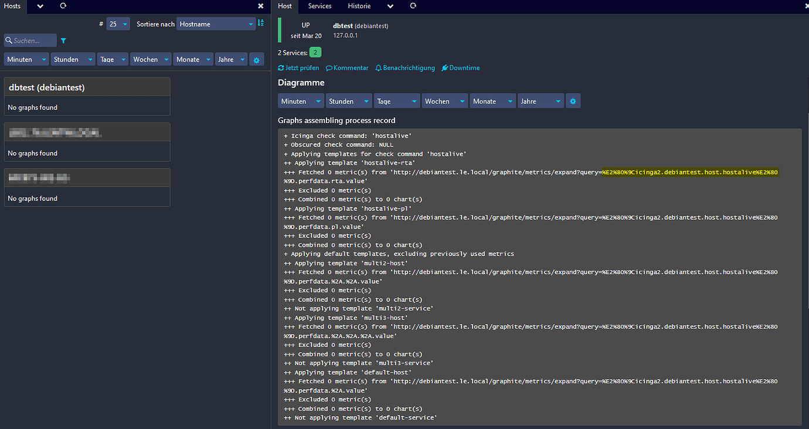Focus the Suchen search field
Viewport: 809px width, 429px height.
(x=30, y=40)
